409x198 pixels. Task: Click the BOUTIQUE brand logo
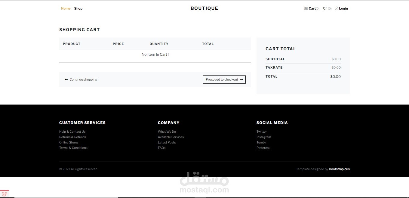coord(204,8)
